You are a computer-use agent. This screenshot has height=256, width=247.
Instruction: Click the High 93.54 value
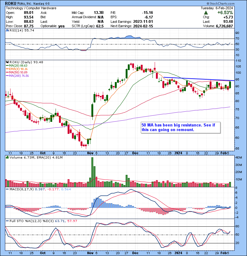29,17
